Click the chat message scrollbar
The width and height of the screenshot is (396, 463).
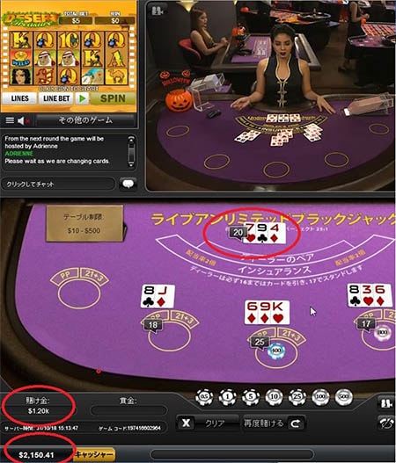(131, 152)
